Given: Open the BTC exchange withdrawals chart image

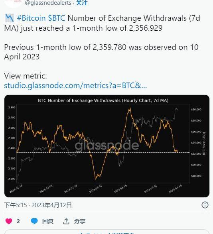Looking at the screenshot, I should (107, 146).
